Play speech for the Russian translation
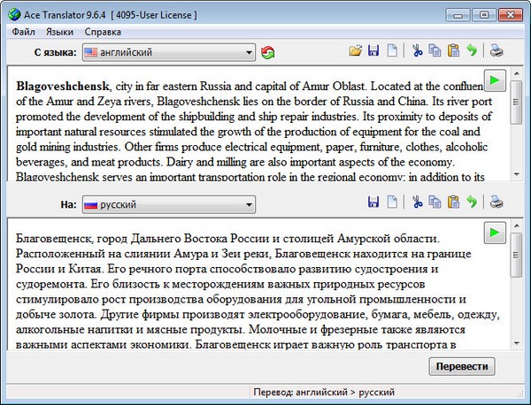Screen dimensions: 531x405 pyautogui.click(x=495, y=233)
